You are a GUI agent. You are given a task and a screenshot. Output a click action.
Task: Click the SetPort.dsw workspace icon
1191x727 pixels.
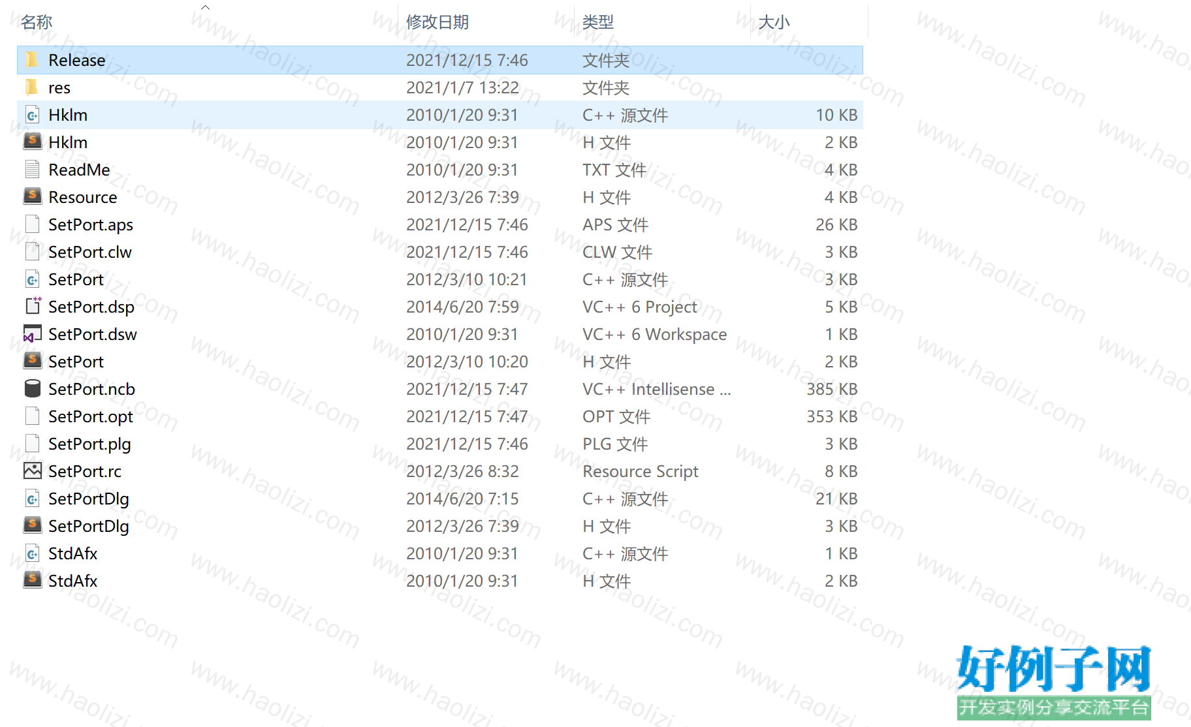32,334
